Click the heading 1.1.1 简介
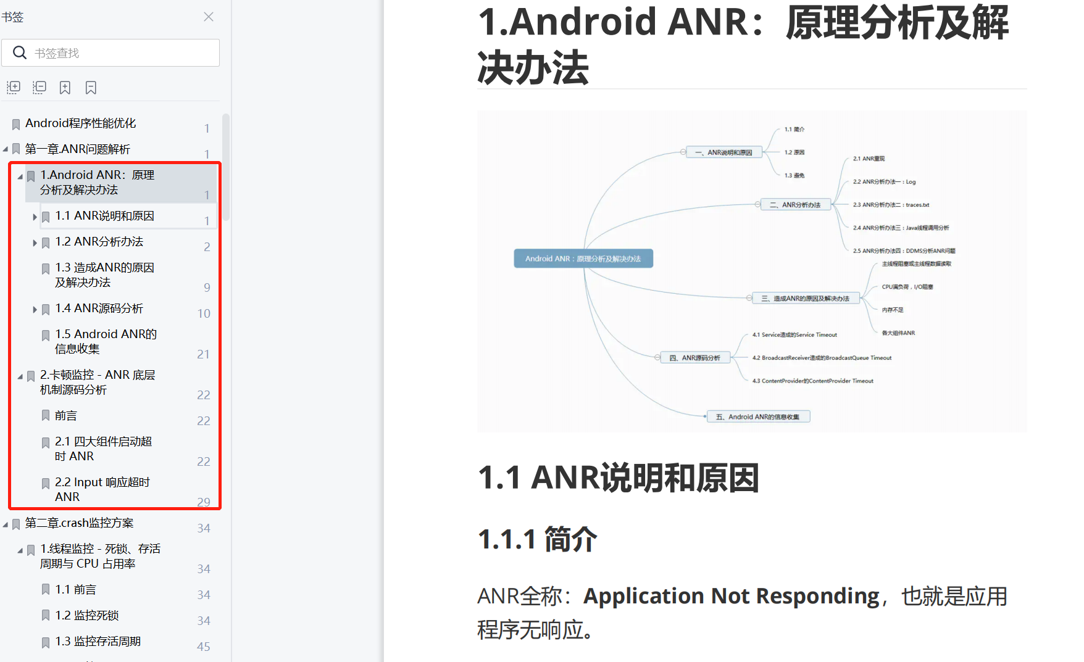This screenshot has width=1084, height=662. 538,539
